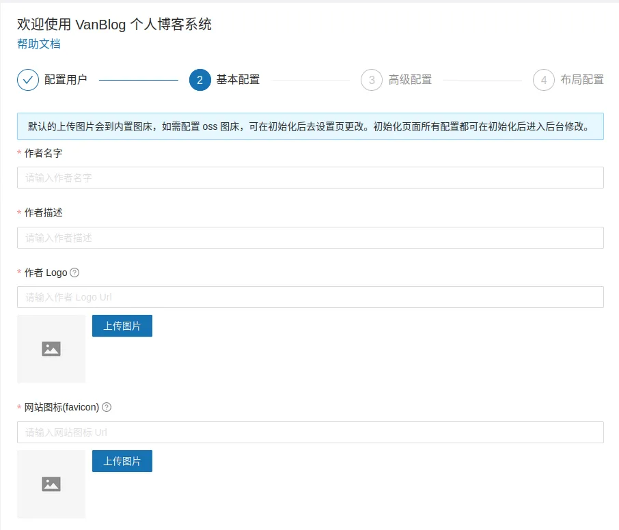Click into the 网站图标 Url field
The height and width of the screenshot is (530, 619).
coord(310,432)
